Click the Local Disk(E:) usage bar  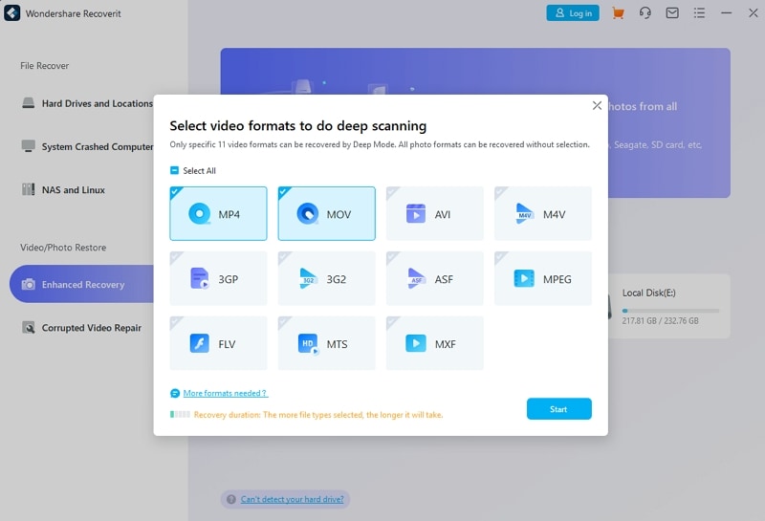(670, 311)
